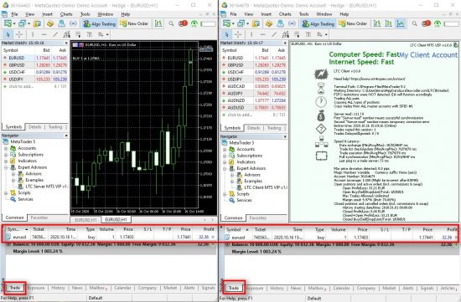Select the crosshair cursor tool in left window

click(x=19, y=34)
